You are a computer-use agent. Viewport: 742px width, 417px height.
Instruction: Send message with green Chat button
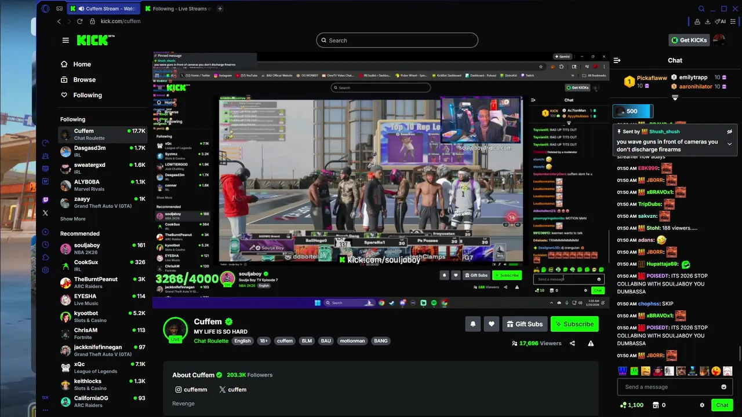[x=722, y=405]
